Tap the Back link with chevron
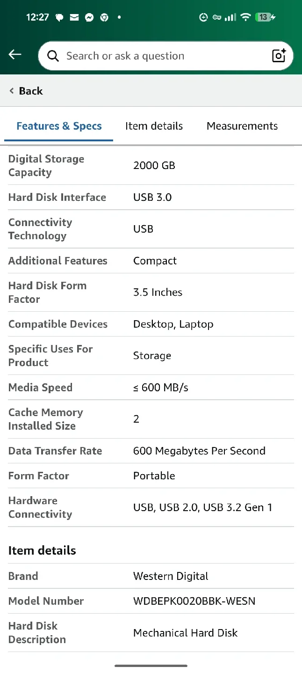302x674 pixels. [x=26, y=90]
